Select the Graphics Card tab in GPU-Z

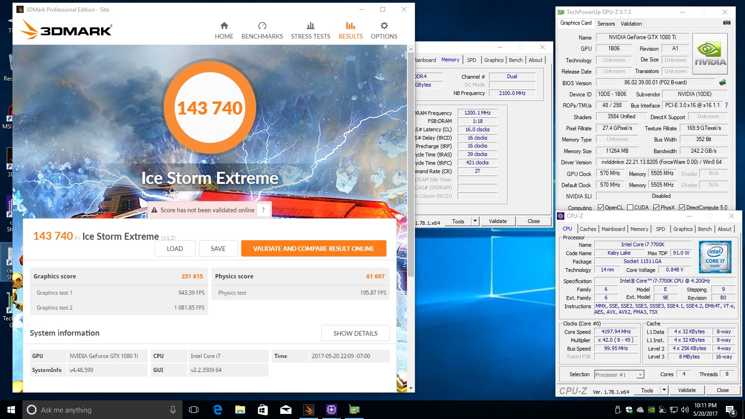point(576,23)
